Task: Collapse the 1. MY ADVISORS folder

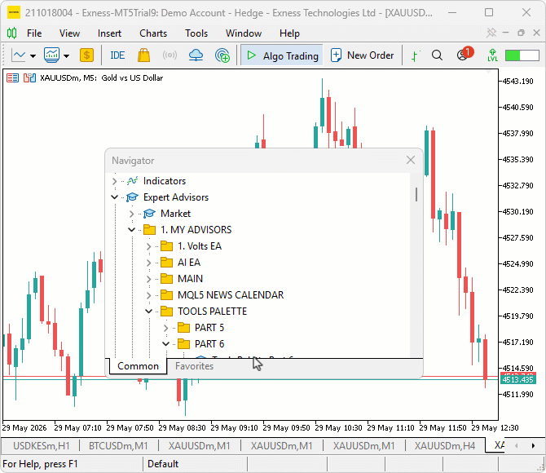Action: click(131, 230)
